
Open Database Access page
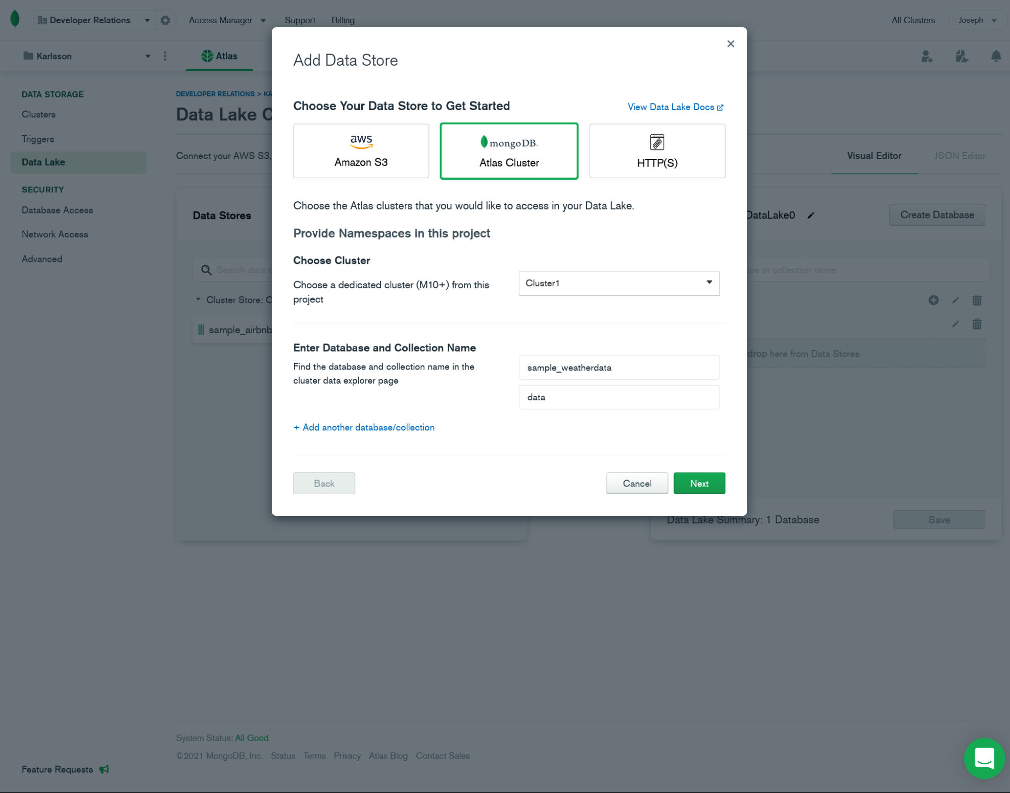coord(57,210)
